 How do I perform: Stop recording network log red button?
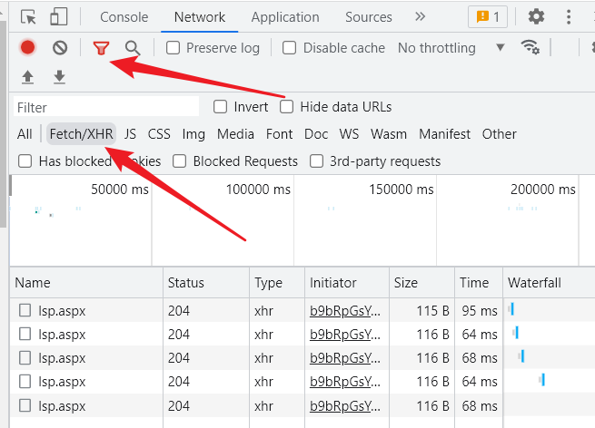click(27, 48)
